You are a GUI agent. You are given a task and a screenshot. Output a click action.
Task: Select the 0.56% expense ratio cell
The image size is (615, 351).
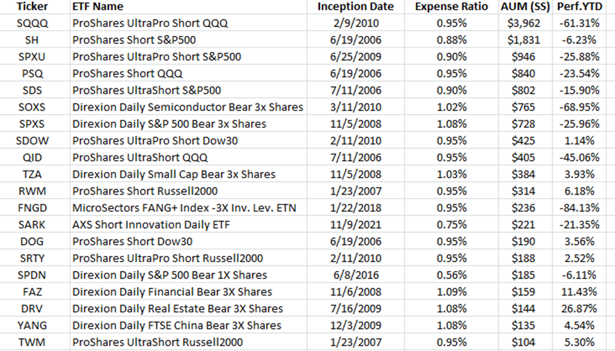click(451, 275)
